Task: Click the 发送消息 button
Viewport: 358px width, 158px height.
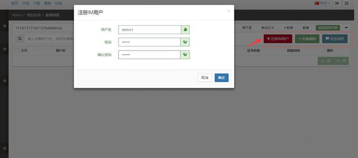Action: pyautogui.click(x=335, y=39)
